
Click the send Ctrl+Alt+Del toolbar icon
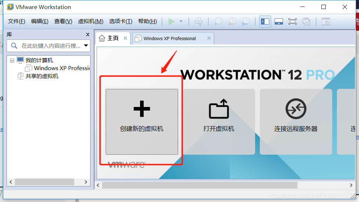click(x=198, y=22)
